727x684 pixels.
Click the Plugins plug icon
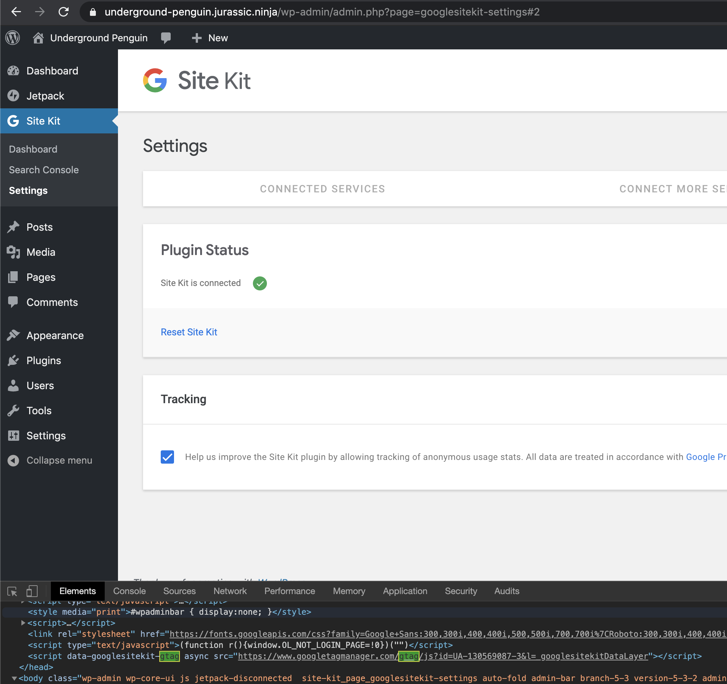pyautogui.click(x=13, y=360)
